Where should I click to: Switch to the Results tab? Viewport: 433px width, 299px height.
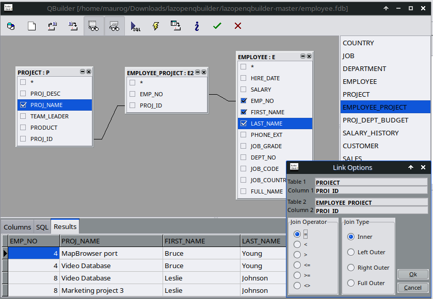pos(65,226)
